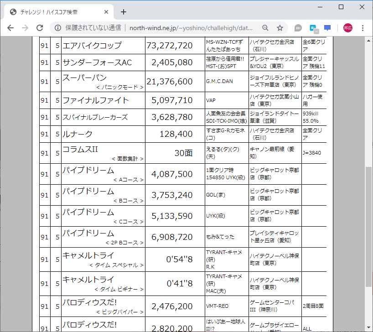This screenshot has height=332, width=373.
Task: Click the gray chat bubble extension icon
Action: coord(298,28)
